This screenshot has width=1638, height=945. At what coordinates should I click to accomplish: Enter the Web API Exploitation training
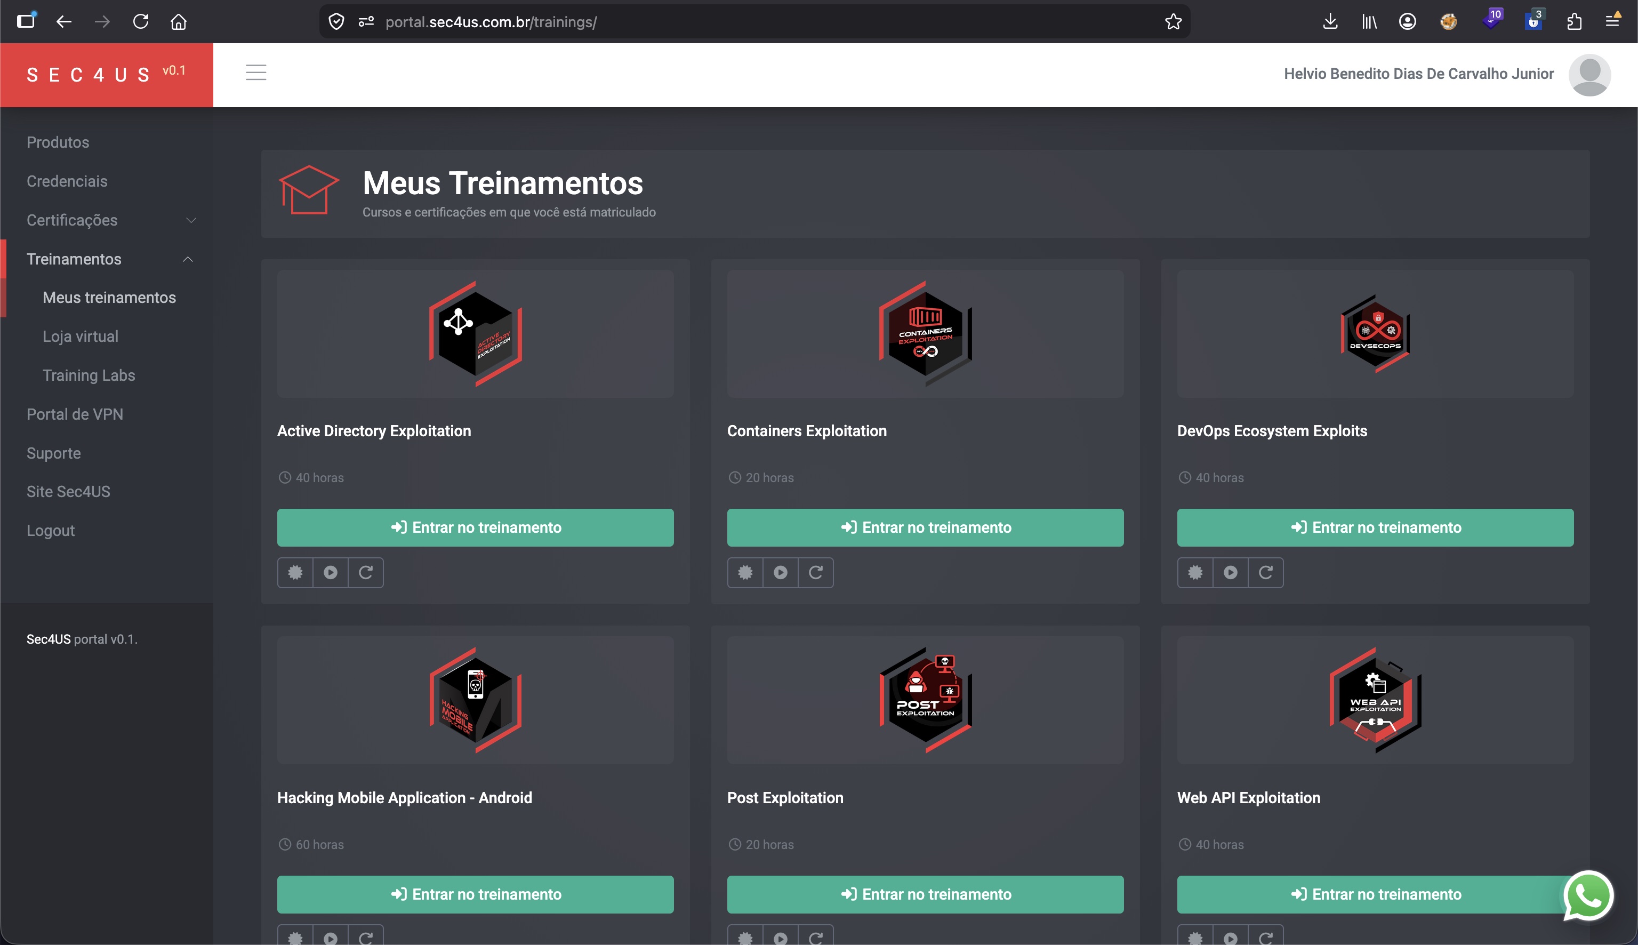point(1375,894)
